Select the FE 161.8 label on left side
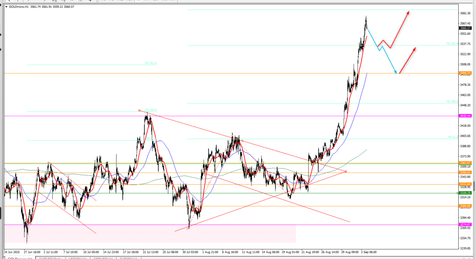 [151, 63]
